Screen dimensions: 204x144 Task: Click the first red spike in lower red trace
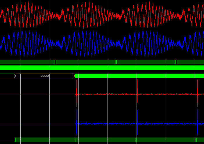(77, 93)
